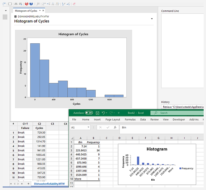Click the Excel Select All corner triangle
This screenshot has height=190, width=206.
click(72, 138)
